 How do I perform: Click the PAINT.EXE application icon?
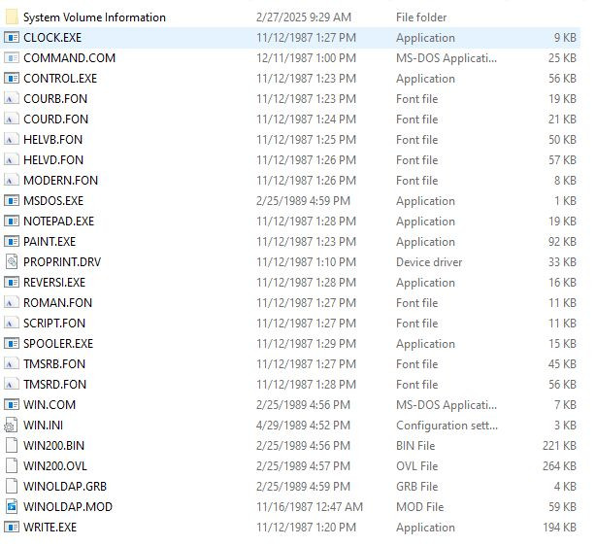click(x=12, y=242)
